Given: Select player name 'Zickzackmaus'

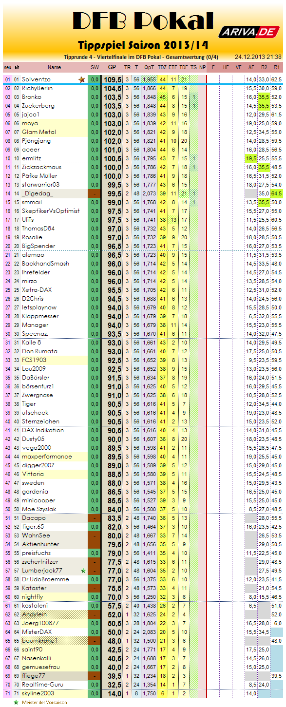Looking at the screenshot, I should 41,167.
